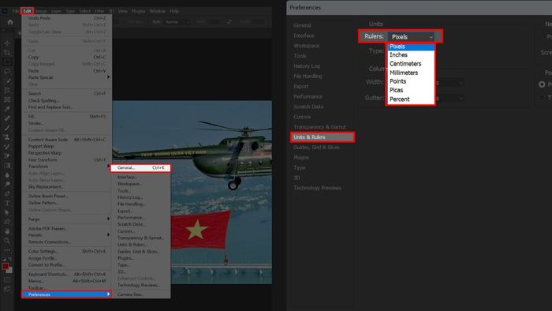
Task: Toggle Quick Mask mode icon
Action: (x=7, y=280)
